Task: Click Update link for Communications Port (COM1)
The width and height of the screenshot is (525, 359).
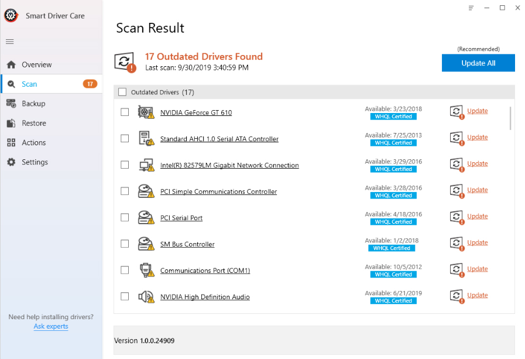Action: pyautogui.click(x=478, y=269)
